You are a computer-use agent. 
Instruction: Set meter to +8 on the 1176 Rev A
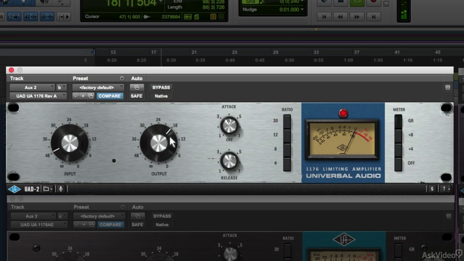[x=398, y=135]
